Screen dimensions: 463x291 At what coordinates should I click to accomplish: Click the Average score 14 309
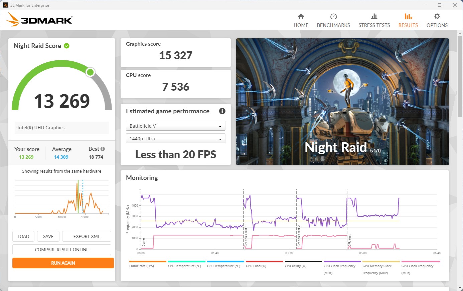coord(61,157)
